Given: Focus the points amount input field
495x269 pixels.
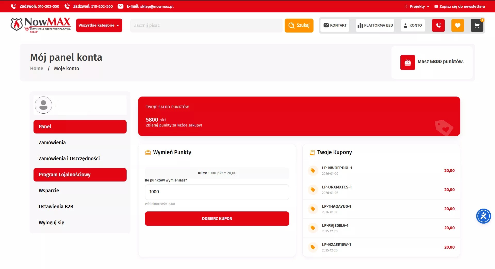Looking at the screenshot, I should coord(217,192).
